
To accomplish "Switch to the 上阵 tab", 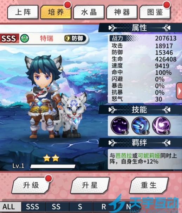I will (23, 12).
